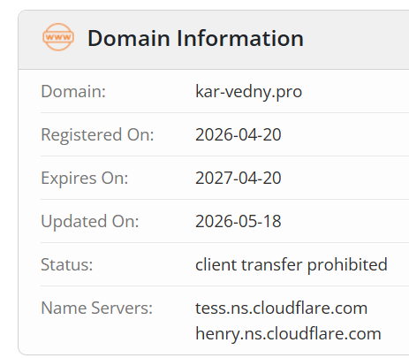
Task: Click the Registered On: label
Action: pyautogui.click(x=97, y=134)
